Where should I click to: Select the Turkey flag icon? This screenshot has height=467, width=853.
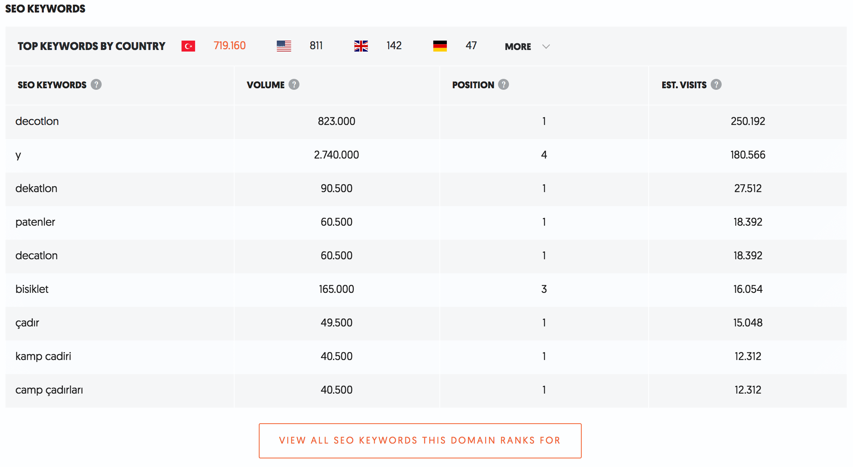(188, 46)
